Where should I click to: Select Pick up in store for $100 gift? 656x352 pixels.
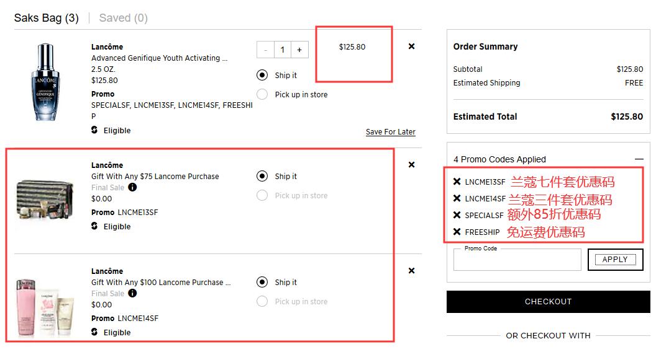262,301
